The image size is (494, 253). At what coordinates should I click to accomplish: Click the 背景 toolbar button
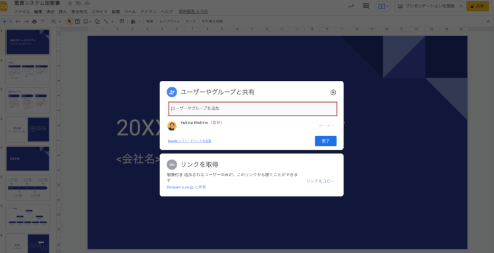click(150, 22)
